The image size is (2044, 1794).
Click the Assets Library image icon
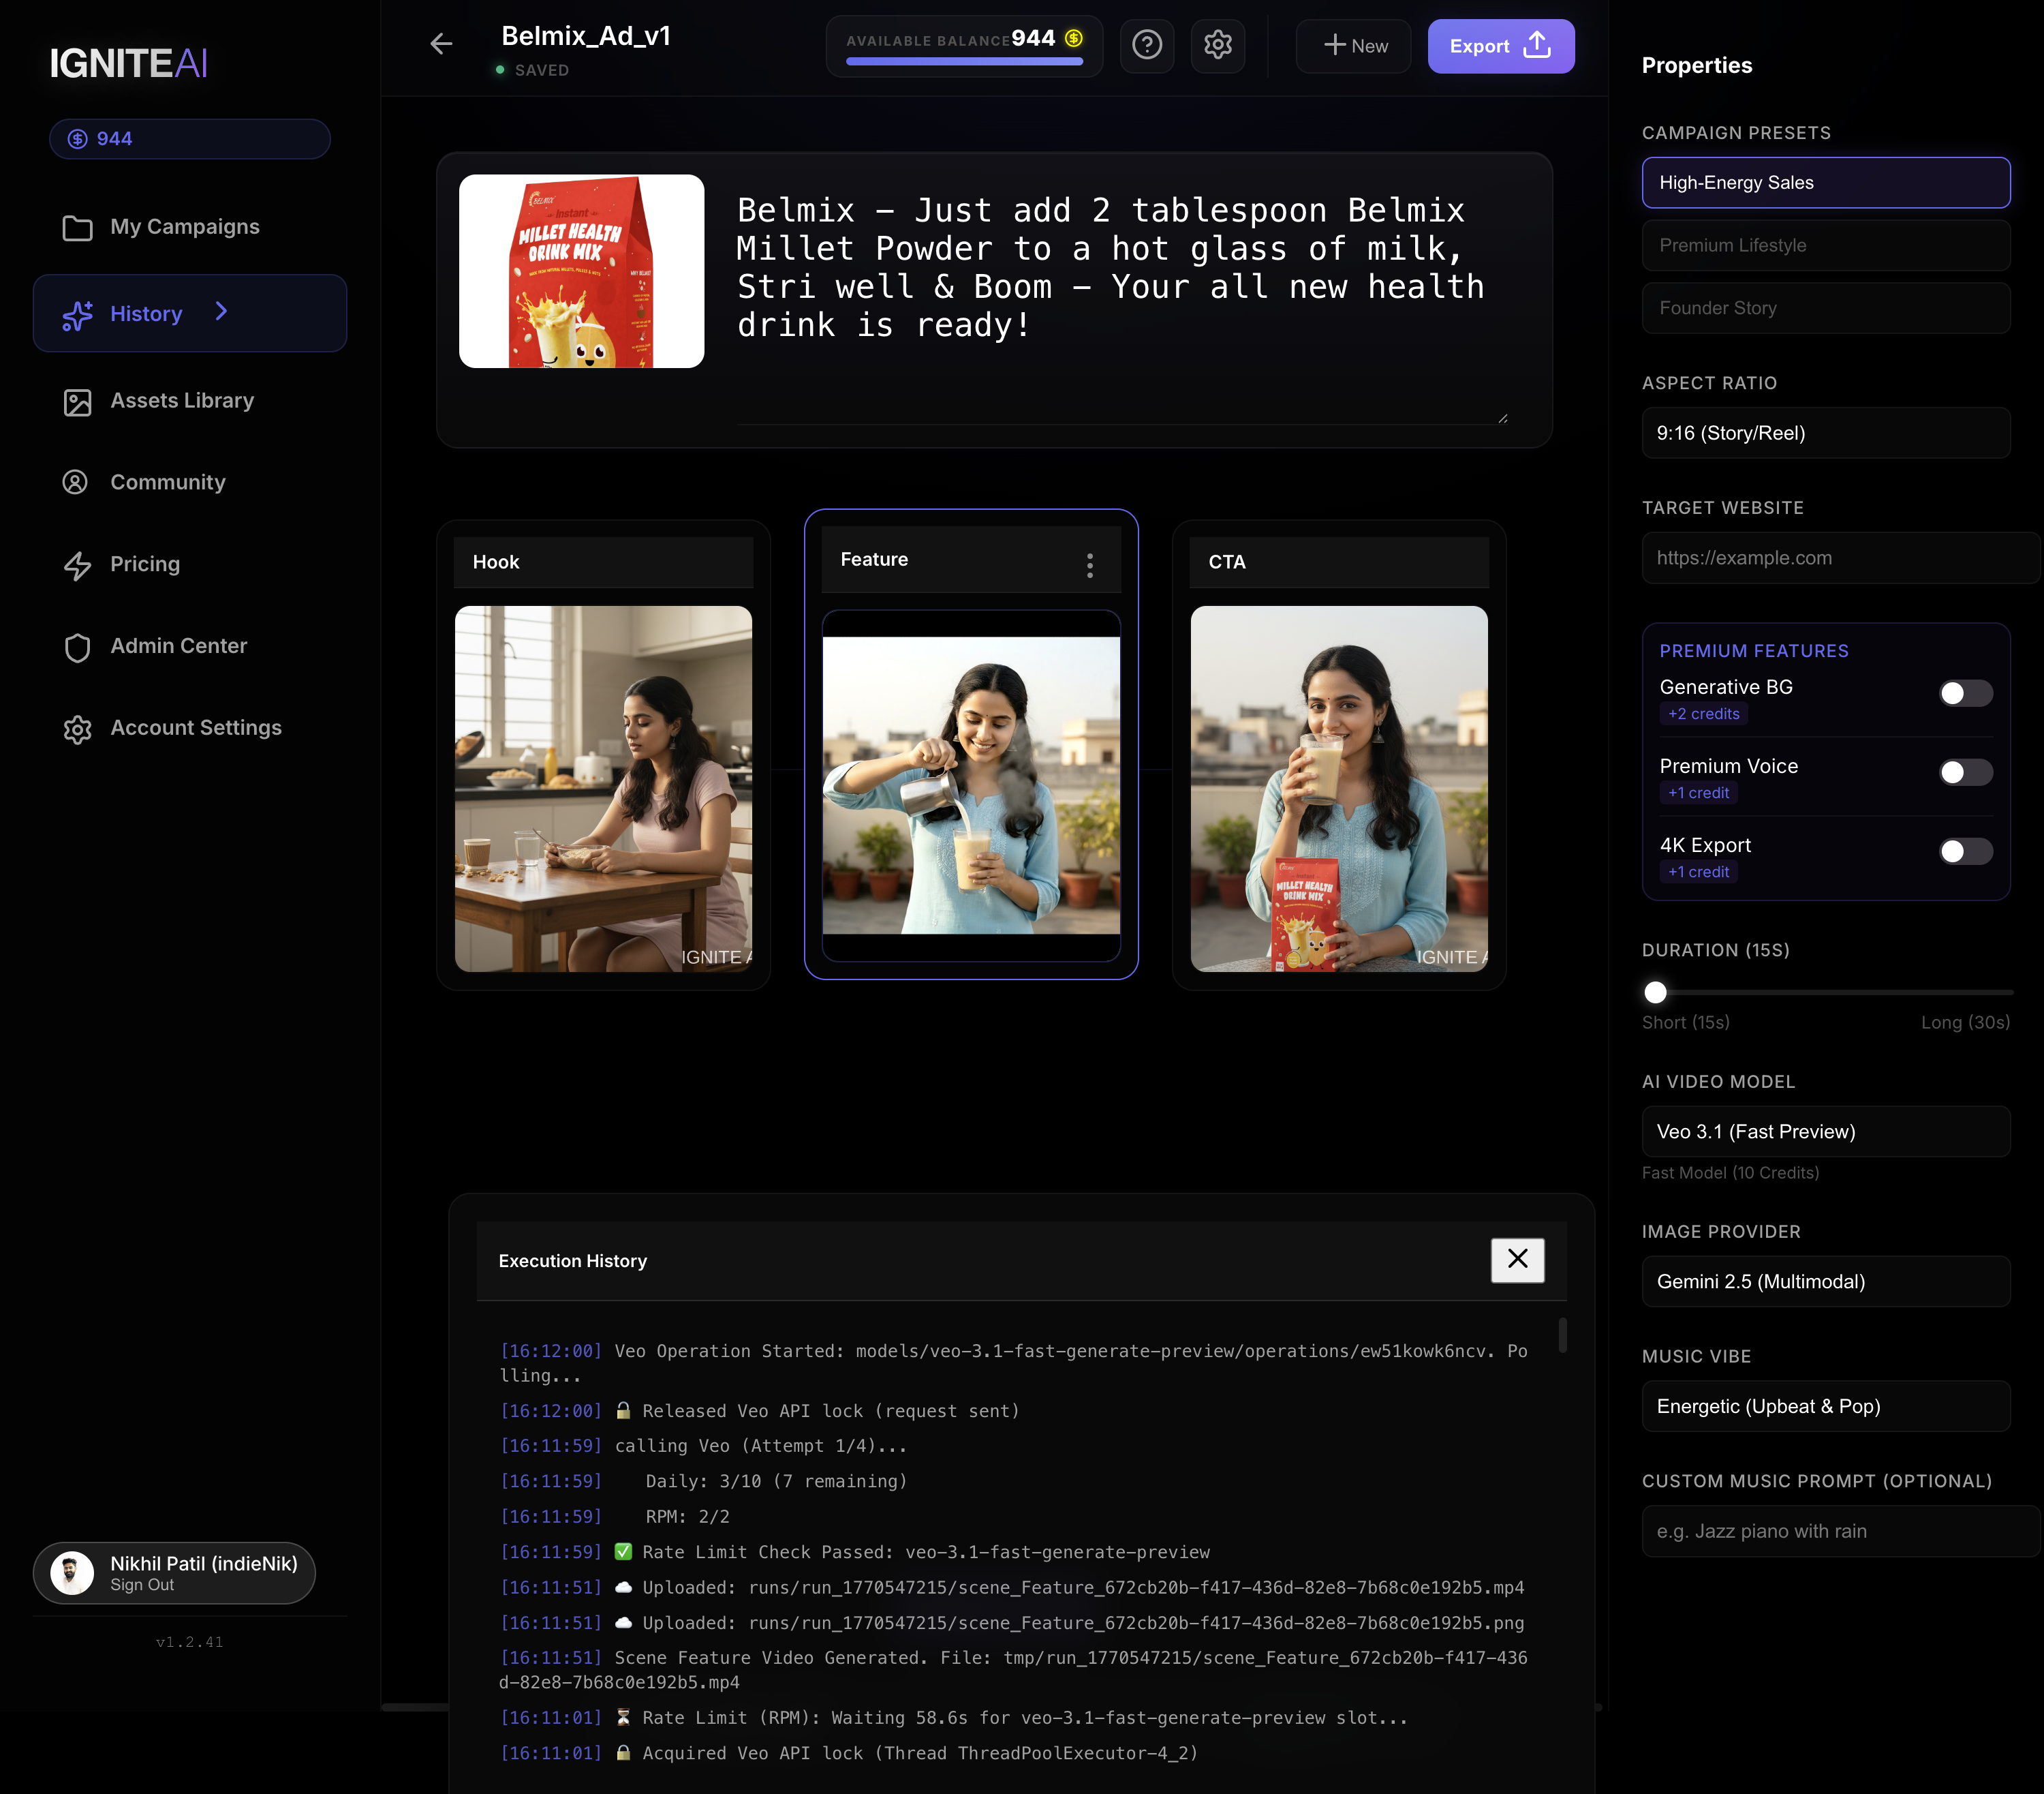[x=77, y=402]
